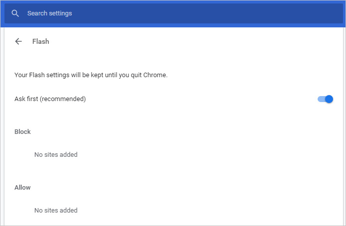This screenshot has width=346, height=226.
Task: Click the light blue toggle track
Action: (x=320, y=99)
